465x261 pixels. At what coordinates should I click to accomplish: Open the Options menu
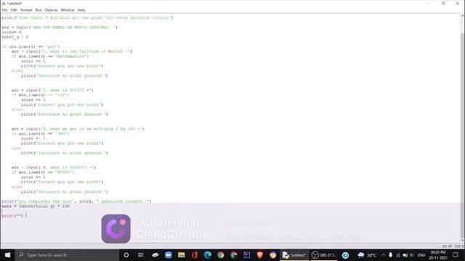[x=51, y=10]
